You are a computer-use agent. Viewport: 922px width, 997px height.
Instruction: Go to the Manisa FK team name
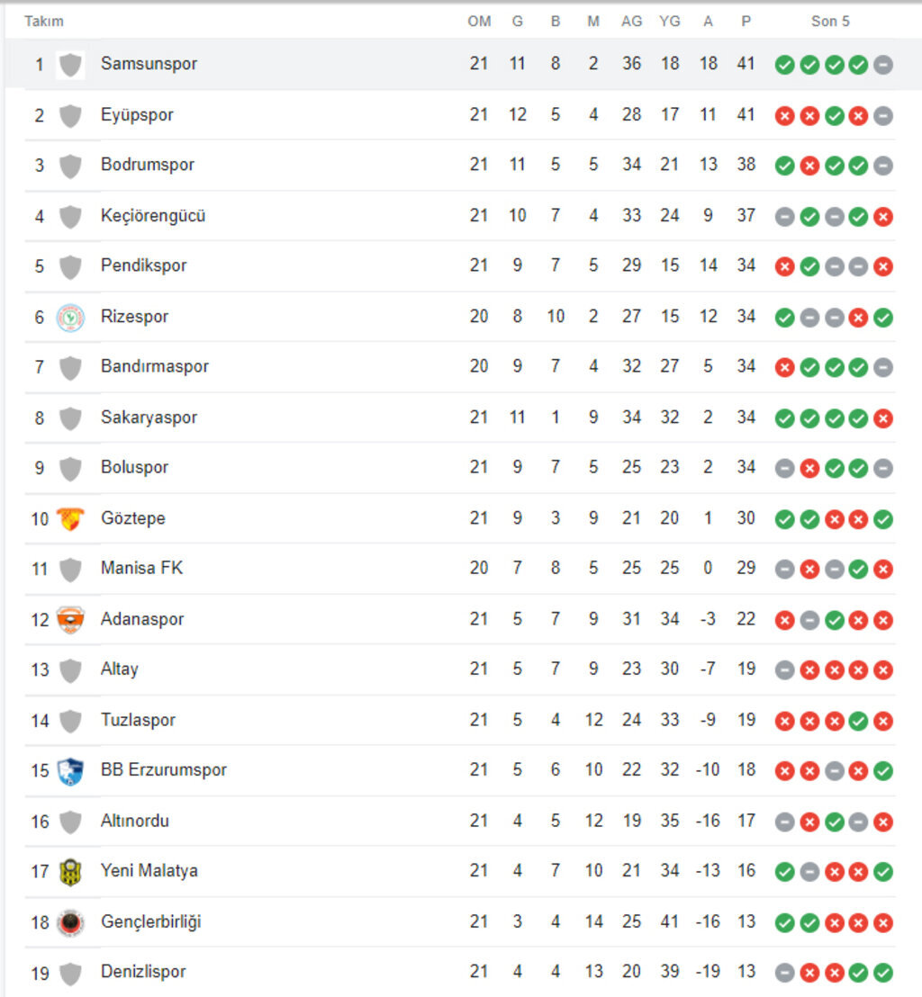point(141,568)
